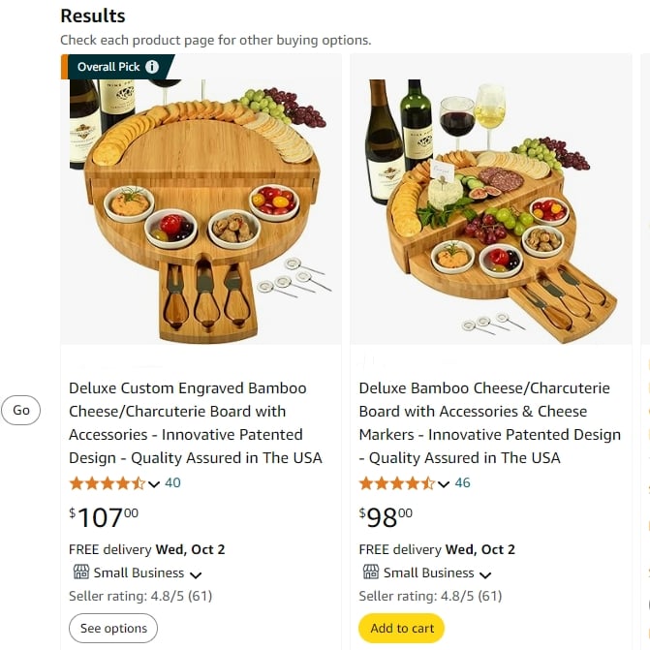Click star rating of Custom Engraved board
The image size is (650, 650).
(107, 483)
